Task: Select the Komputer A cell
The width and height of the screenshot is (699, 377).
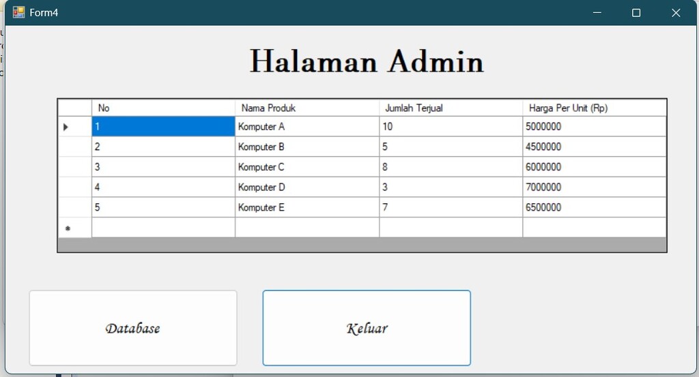Action: pyautogui.click(x=306, y=127)
